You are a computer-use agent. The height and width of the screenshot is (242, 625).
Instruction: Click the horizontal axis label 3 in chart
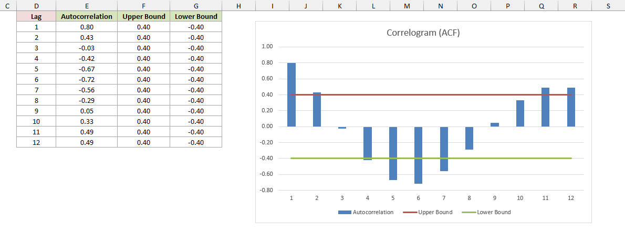(342, 198)
